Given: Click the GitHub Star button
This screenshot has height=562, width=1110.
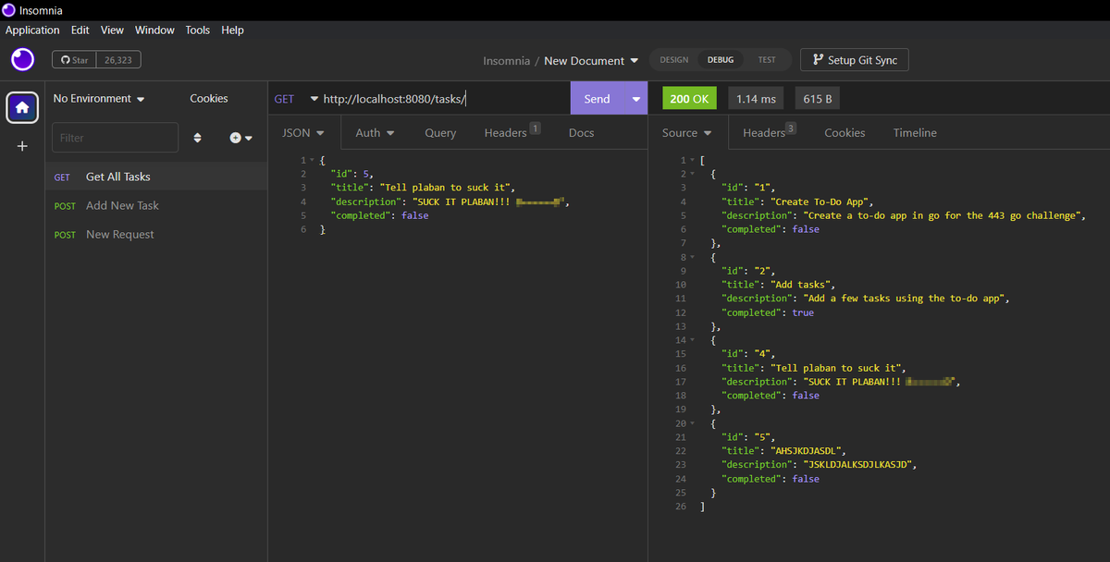Looking at the screenshot, I should [x=74, y=60].
